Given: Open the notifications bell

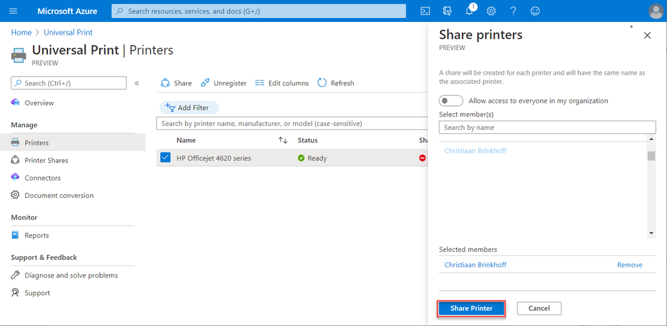Looking at the screenshot, I should click(x=469, y=11).
